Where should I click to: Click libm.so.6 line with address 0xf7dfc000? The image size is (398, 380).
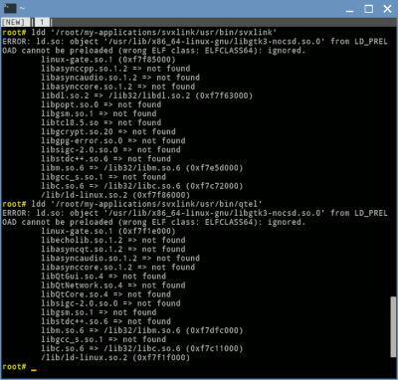(x=142, y=330)
